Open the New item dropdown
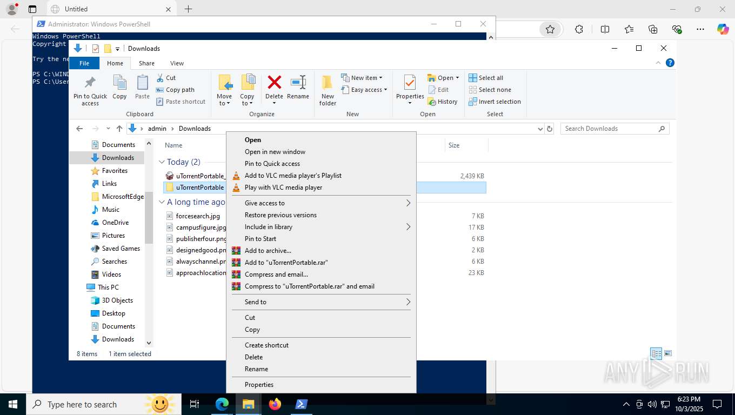735x415 pixels. [x=362, y=78]
